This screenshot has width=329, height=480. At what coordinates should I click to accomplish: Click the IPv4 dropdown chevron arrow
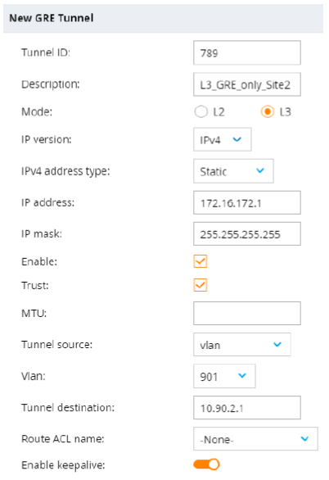point(237,139)
